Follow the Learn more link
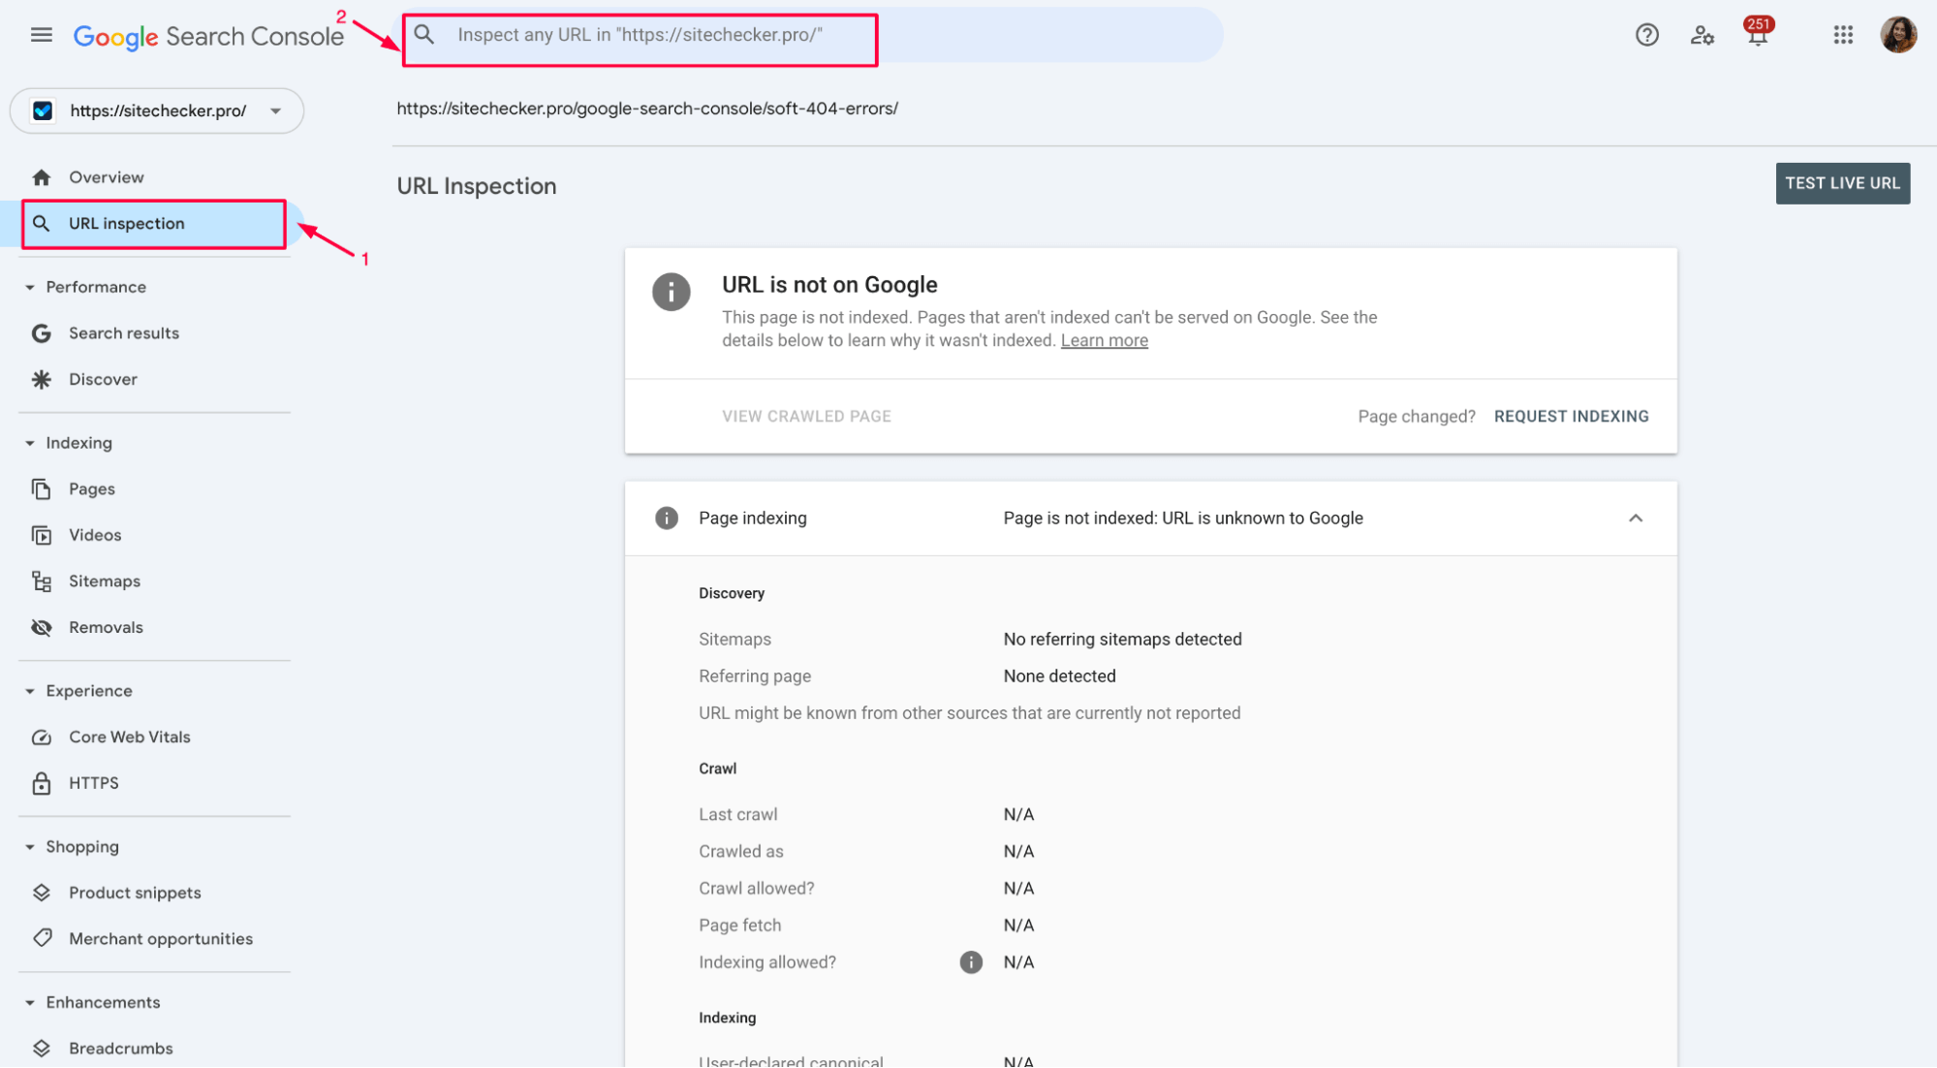Image resolution: width=1937 pixels, height=1068 pixels. tap(1104, 340)
